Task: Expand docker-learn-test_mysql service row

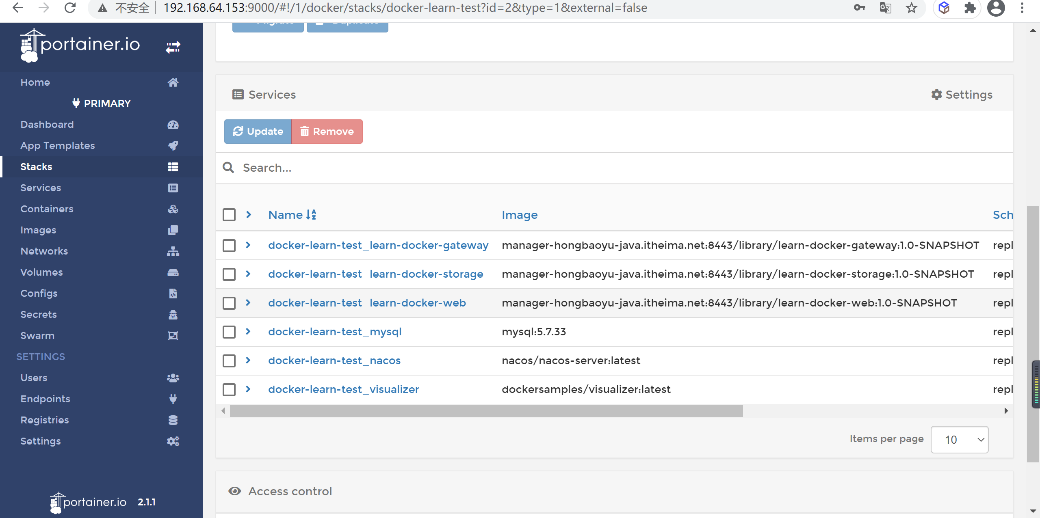Action: click(x=249, y=331)
